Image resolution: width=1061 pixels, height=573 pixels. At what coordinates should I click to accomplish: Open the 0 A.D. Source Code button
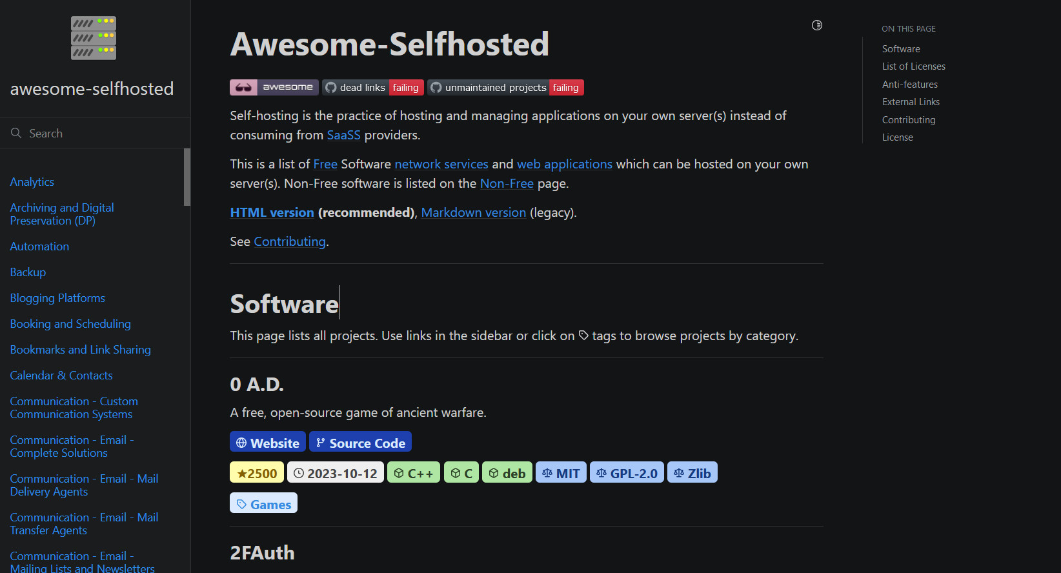[x=360, y=442]
